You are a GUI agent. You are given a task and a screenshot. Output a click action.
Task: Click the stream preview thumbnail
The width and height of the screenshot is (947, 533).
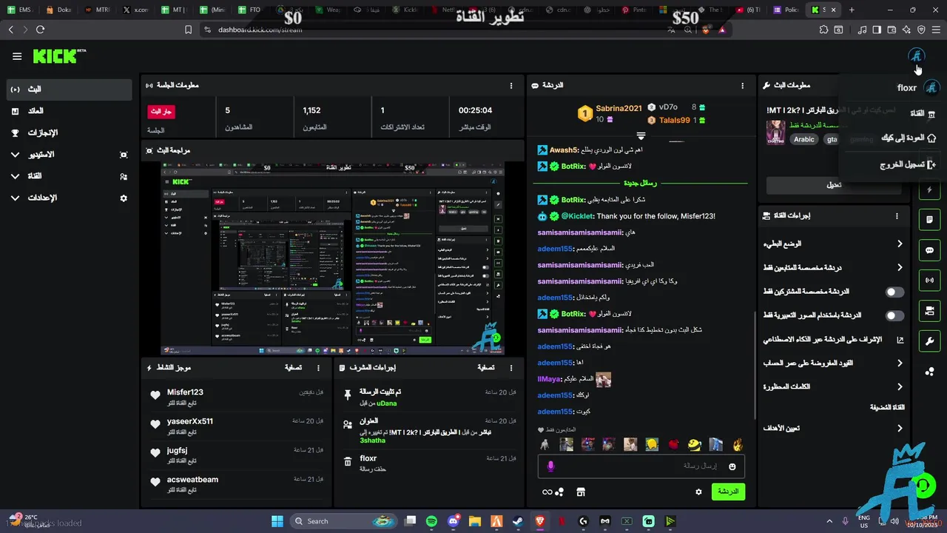coord(333,258)
